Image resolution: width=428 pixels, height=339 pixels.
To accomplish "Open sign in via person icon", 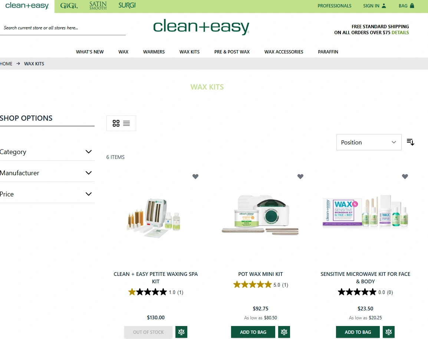I will tap(384, 6).
